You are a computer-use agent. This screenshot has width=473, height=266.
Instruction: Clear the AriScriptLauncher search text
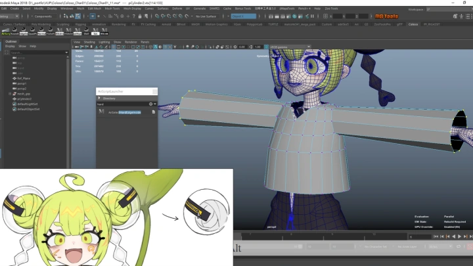150,104
